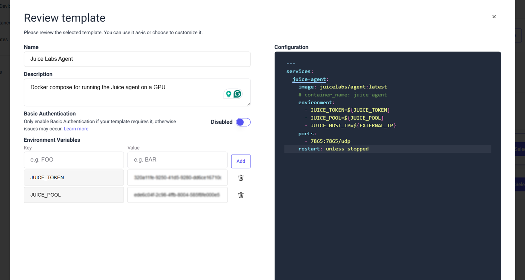
Task: Click the blurred JUICE_TOKEN value field
Action: coord(177,178)
